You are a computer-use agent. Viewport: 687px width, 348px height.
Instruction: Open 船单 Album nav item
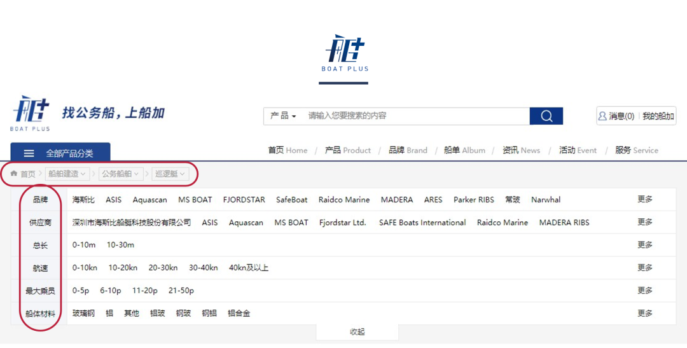pyautogui.click(x=464, y=150)
